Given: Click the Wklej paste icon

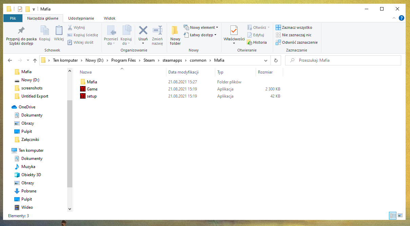Looking at the screenshot, I should [x=59, y=30].
